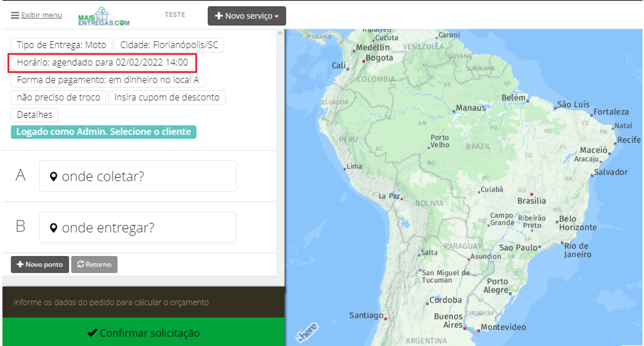This screenshot has height=346, width=644.
Task: Change "Forma de pagamento" payment option
Action: tap(108, 80)
